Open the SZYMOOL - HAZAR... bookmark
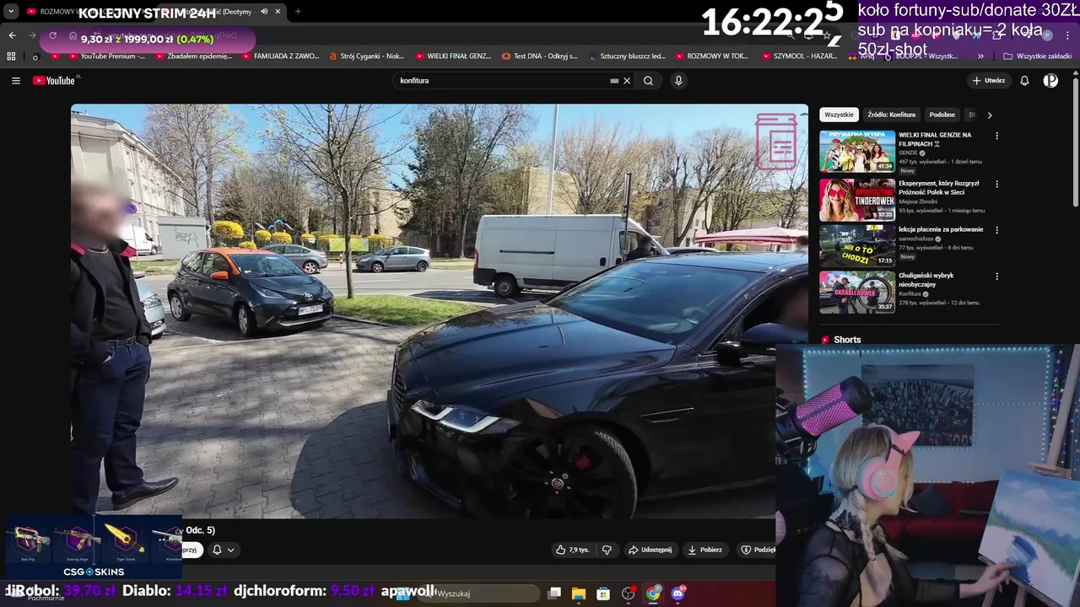Viewport: 1080px width, 607px height. [x=799, y=56]
